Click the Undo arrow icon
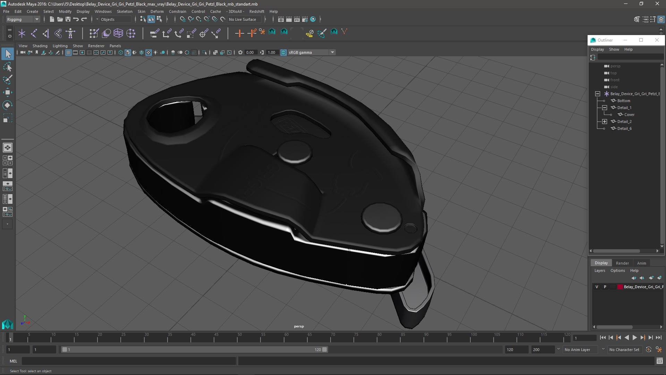 point(76,19)
